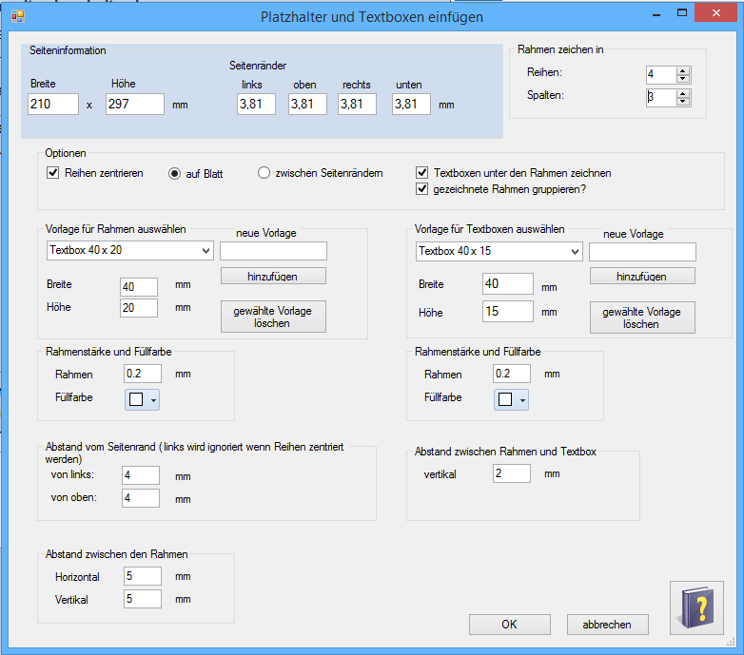Delete selected Textbox Vorlage with gewählte Vorlage löschen
This screenshot has width=744, height=655.
click(642, 318)
